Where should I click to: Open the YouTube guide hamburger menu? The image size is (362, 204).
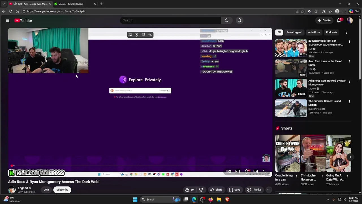(8, 20)
